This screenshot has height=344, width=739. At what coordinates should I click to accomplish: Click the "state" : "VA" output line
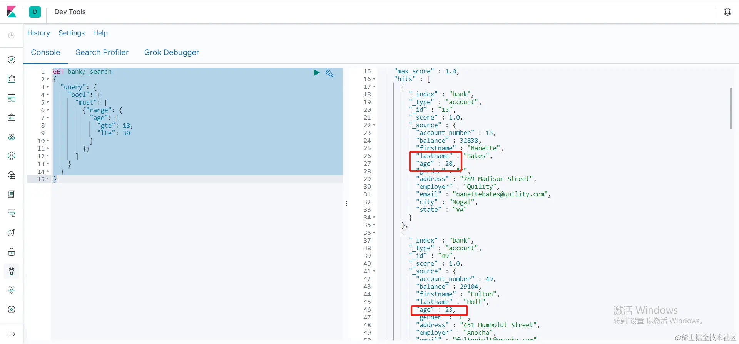[x=441, y=210]
